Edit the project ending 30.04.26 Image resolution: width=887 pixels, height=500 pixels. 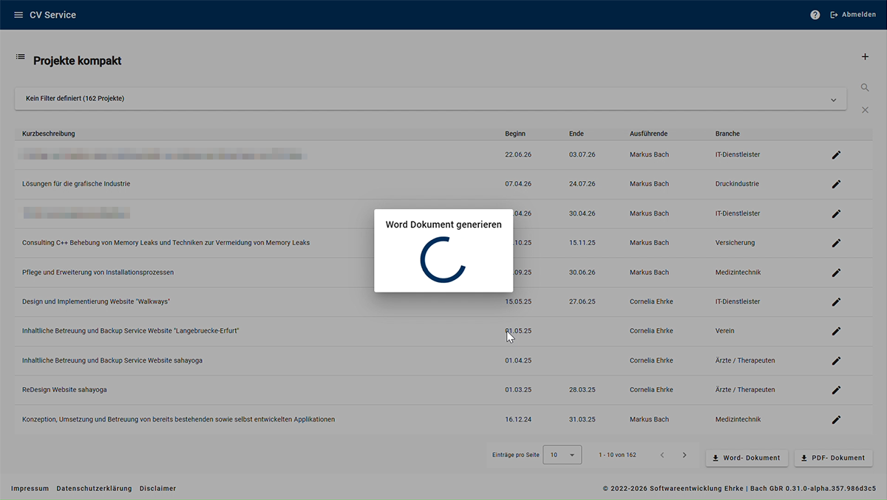click(836, 213)
